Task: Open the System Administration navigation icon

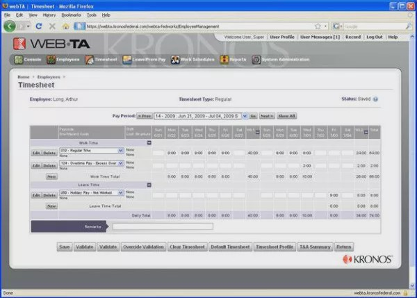Action: click(256, 60)
